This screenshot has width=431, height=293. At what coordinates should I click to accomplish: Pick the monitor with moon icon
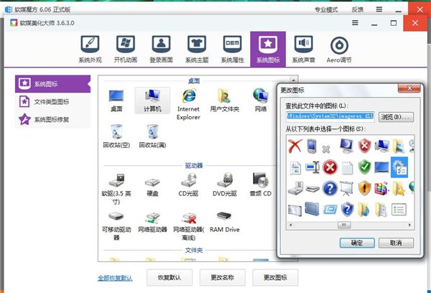[347, 146]
